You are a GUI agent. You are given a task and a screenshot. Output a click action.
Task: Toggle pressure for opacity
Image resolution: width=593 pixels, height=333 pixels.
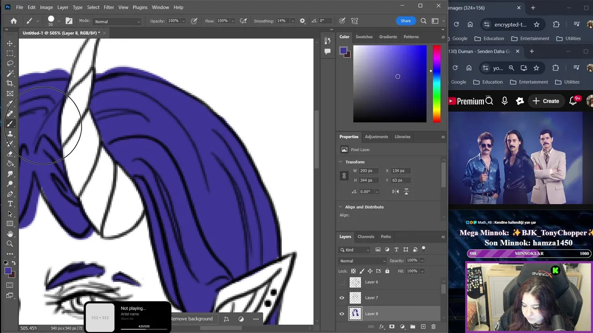194,21
